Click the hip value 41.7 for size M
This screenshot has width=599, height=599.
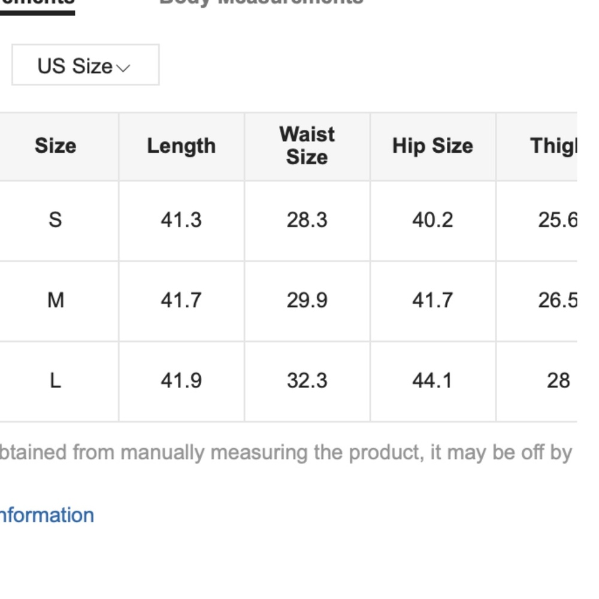[432, 301]
